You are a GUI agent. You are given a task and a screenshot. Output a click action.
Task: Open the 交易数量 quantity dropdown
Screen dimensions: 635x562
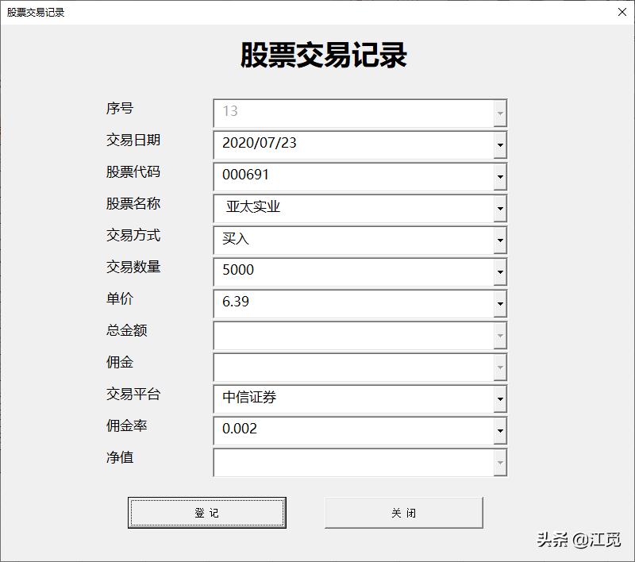(x=500, y=271)
